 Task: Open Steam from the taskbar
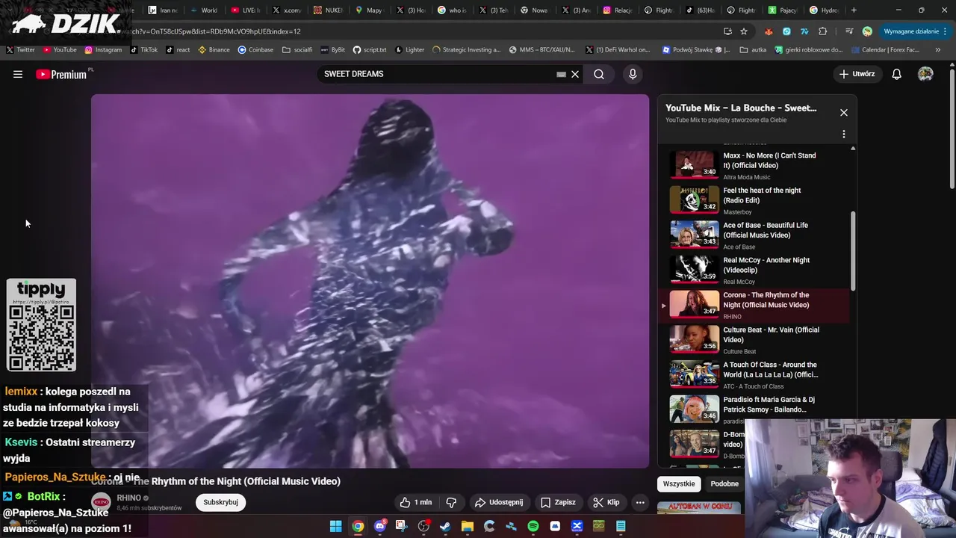[x=445, y=526]
